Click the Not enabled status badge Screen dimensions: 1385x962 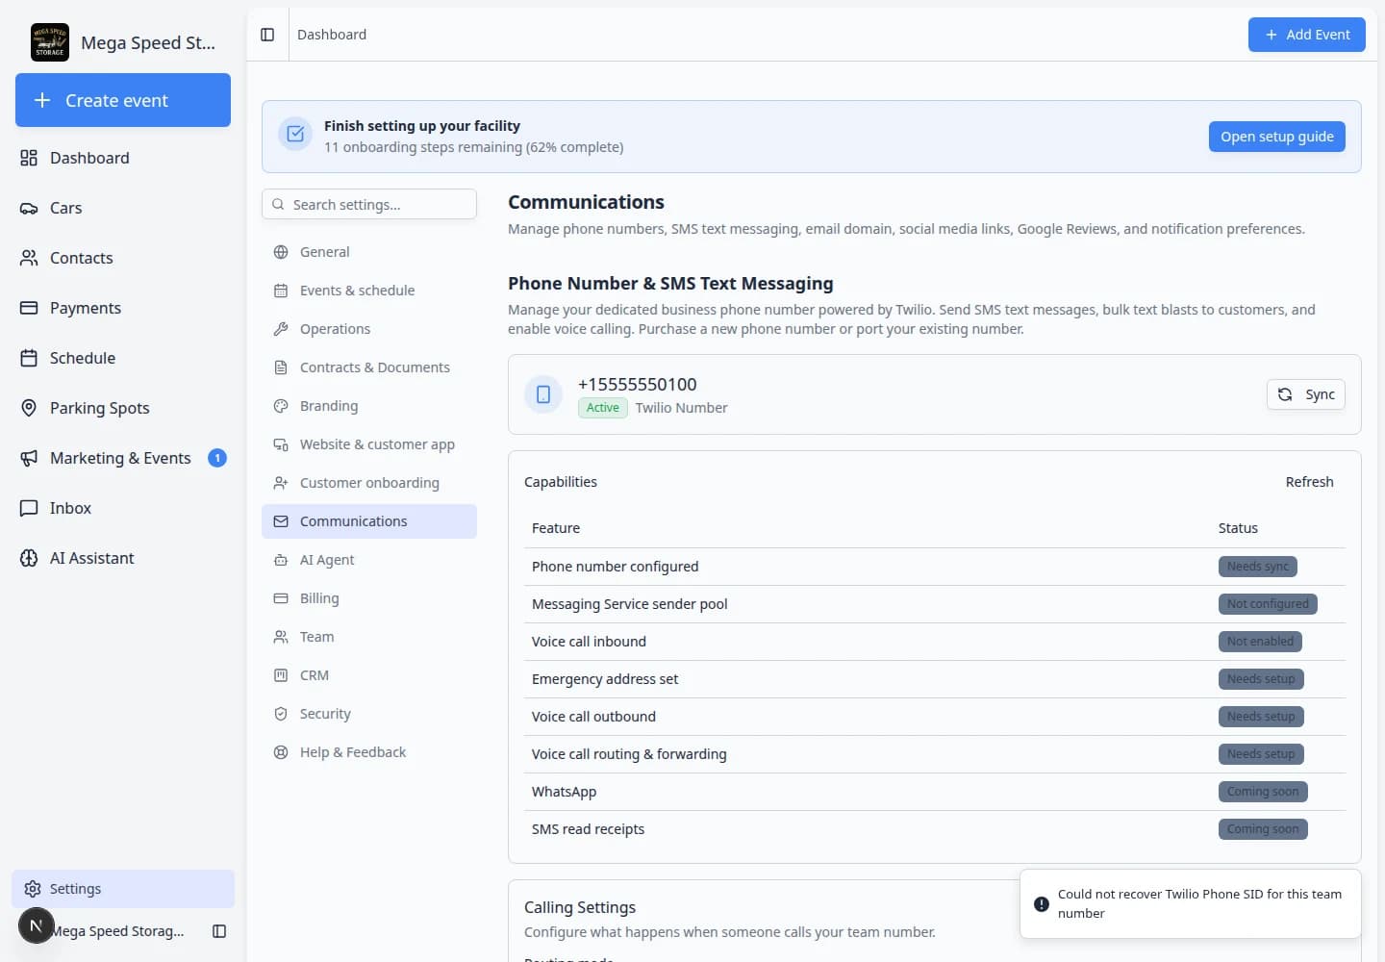1260,642
